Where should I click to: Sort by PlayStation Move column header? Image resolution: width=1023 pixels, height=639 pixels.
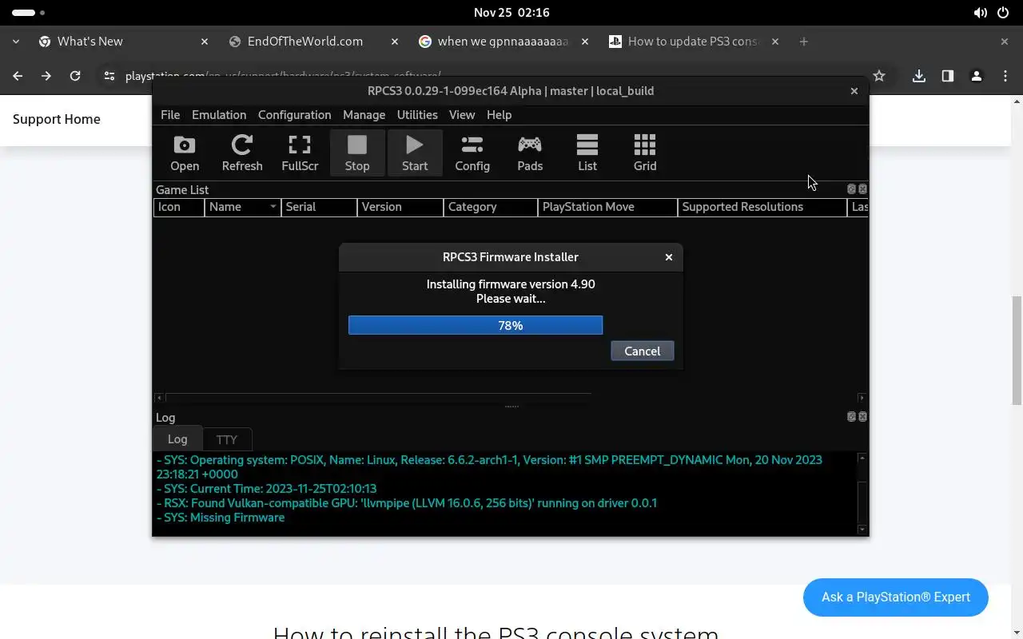click(x=607, y=207)
